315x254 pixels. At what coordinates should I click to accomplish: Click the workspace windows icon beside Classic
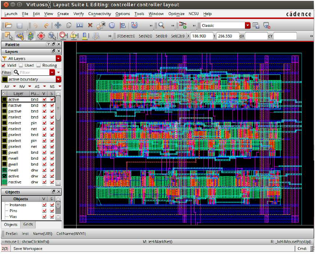pyautogui.click(x=256, y=25)
